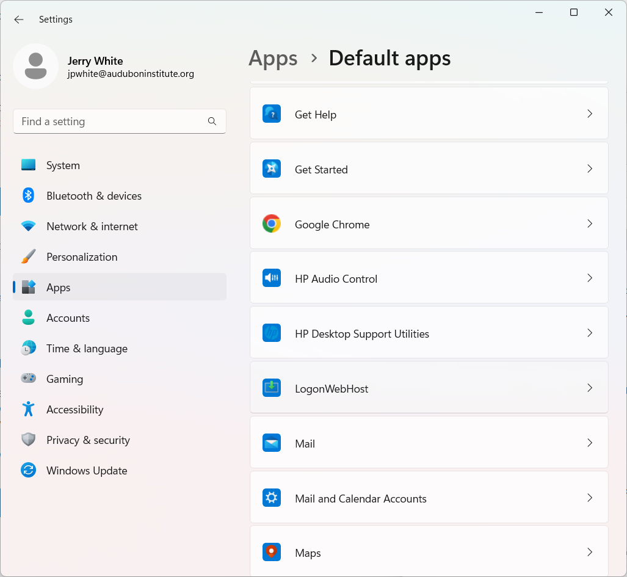
Task: Click the Mail and Calendar Accounts gear icon
Action: click(272, 498)
